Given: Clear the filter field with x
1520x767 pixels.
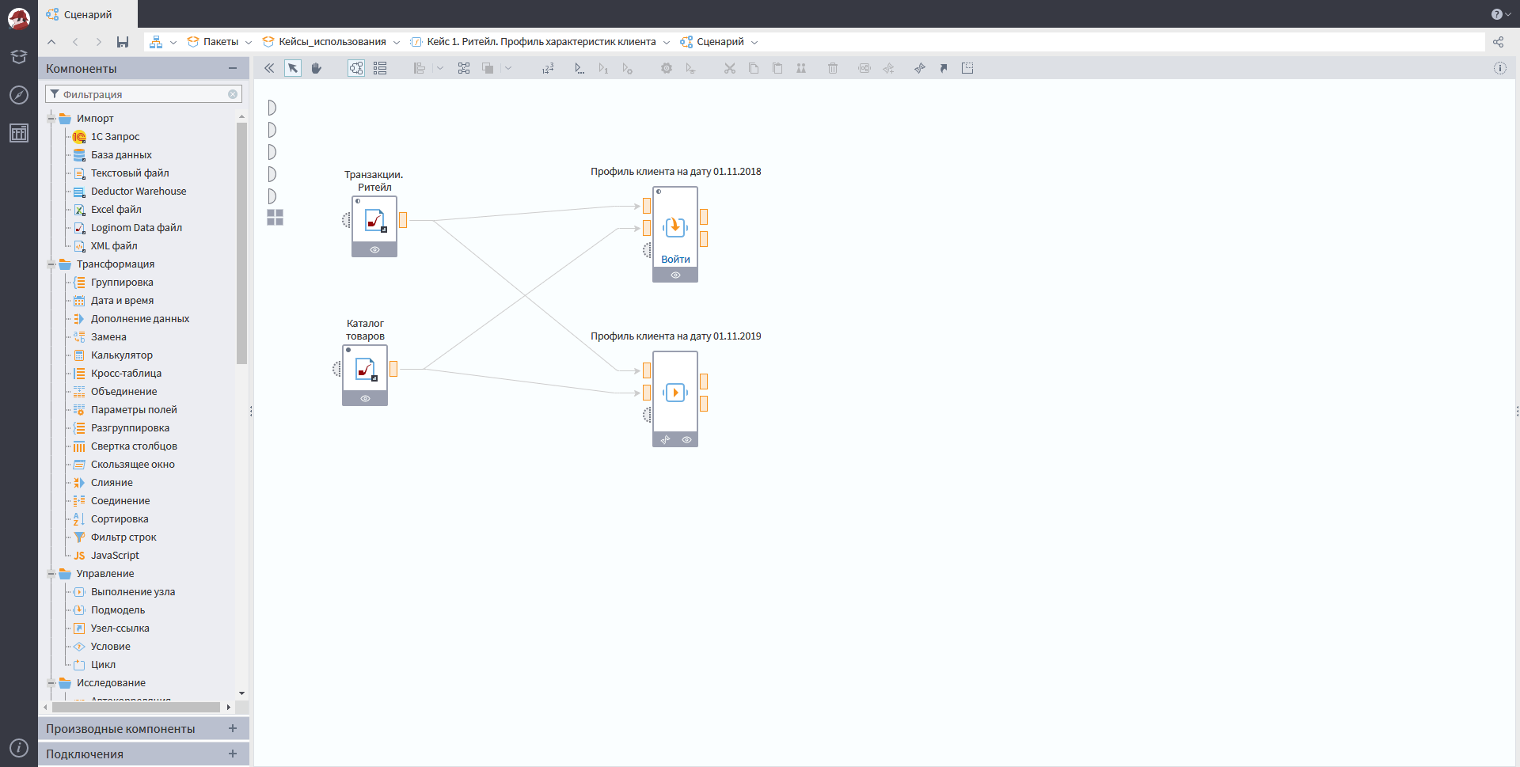Looking at the screenshot, I should tap(233, 94).
